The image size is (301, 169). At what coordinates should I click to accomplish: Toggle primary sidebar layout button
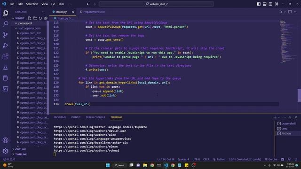tap(259, 4)
